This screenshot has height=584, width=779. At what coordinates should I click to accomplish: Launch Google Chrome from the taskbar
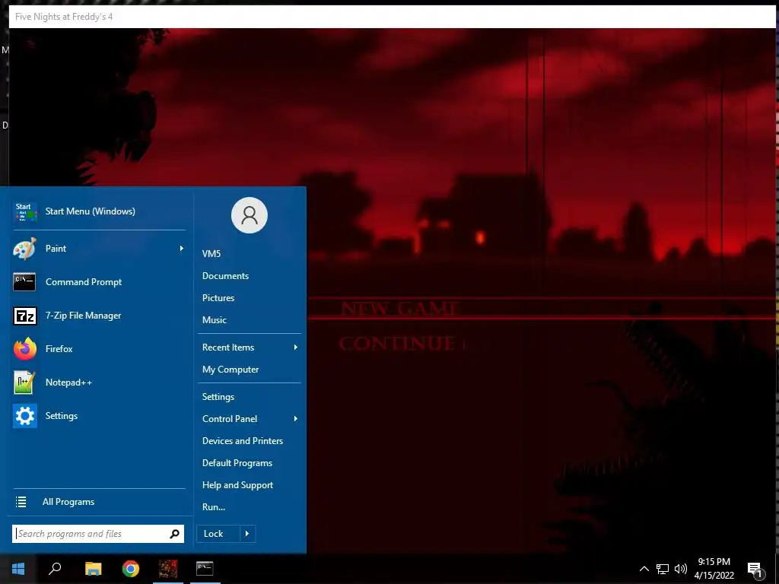click(x=131, y=569)
